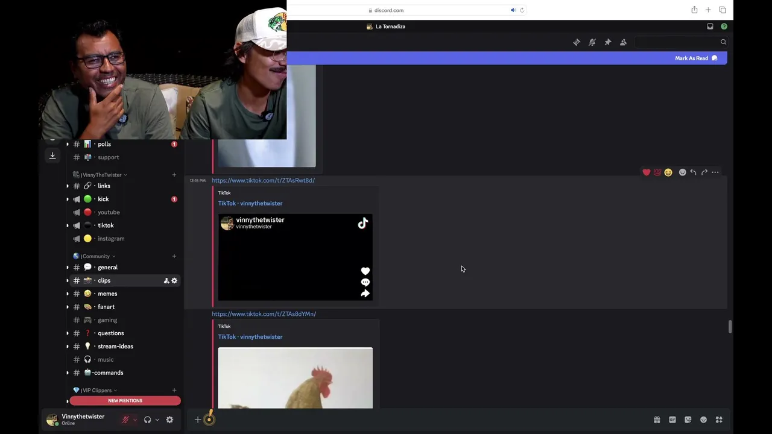Toggle headphones deafen
The width and height of the screenshot is (772, 434).
[147, 420]
